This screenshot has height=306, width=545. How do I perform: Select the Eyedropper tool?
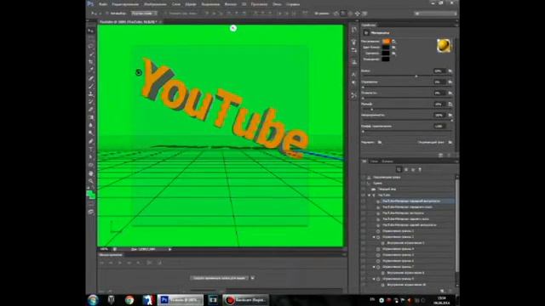point(91,70)
